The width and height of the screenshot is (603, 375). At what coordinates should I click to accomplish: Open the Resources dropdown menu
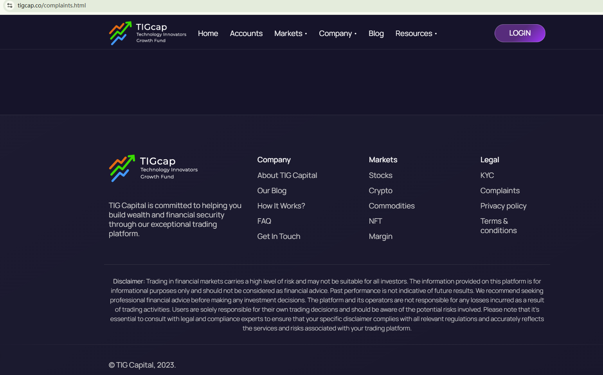pyautogui.click(x=416, y=34)
